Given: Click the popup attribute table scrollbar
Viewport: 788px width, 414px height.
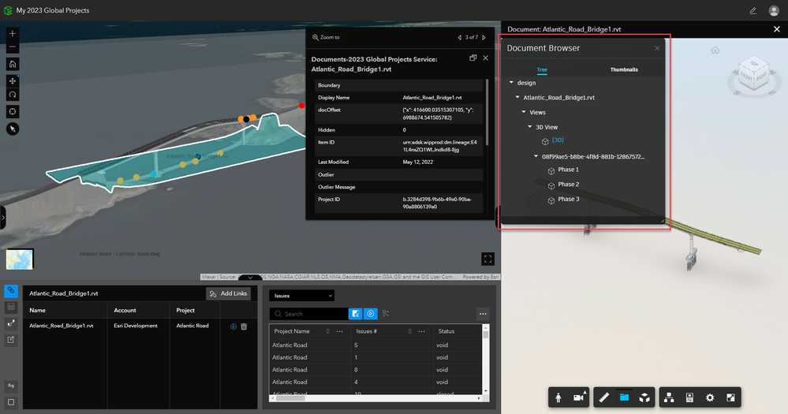Looking at the screenshot, I should 487,113.
